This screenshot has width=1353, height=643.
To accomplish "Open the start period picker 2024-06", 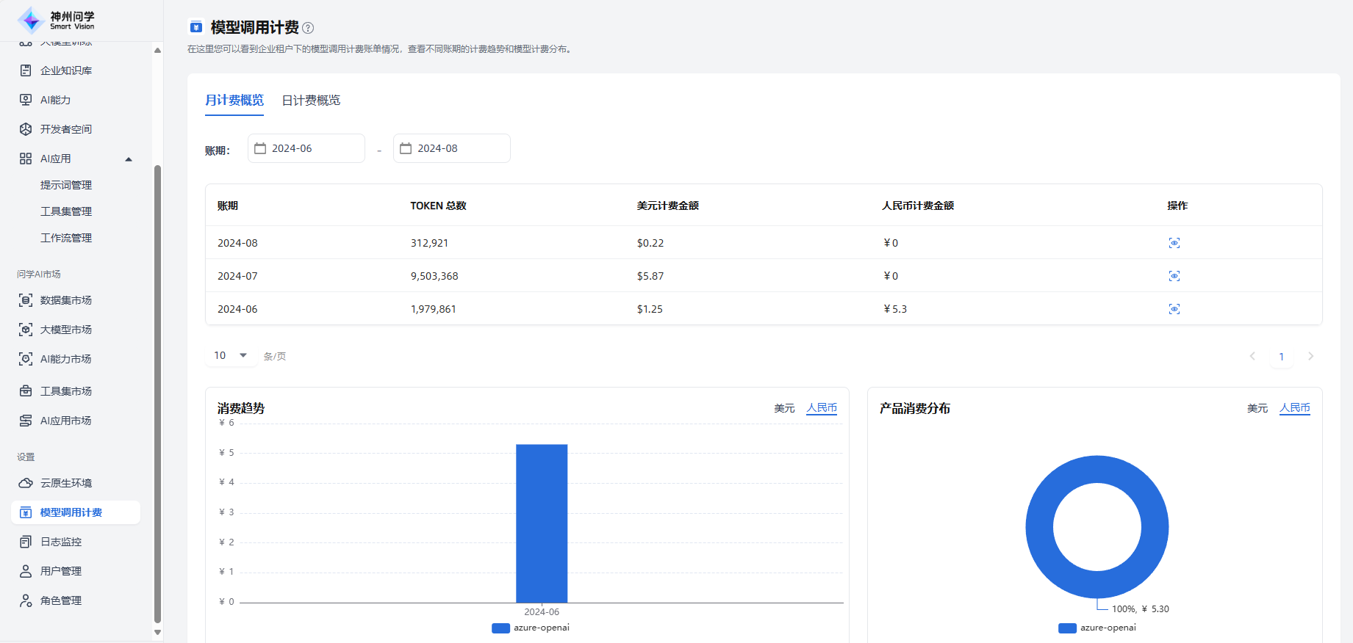I will click(x=306, y=148).
